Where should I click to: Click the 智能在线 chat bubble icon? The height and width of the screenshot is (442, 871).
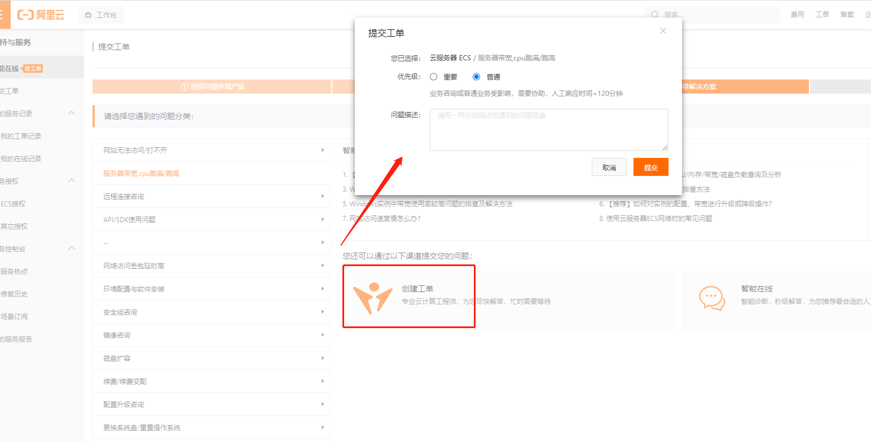712,298
